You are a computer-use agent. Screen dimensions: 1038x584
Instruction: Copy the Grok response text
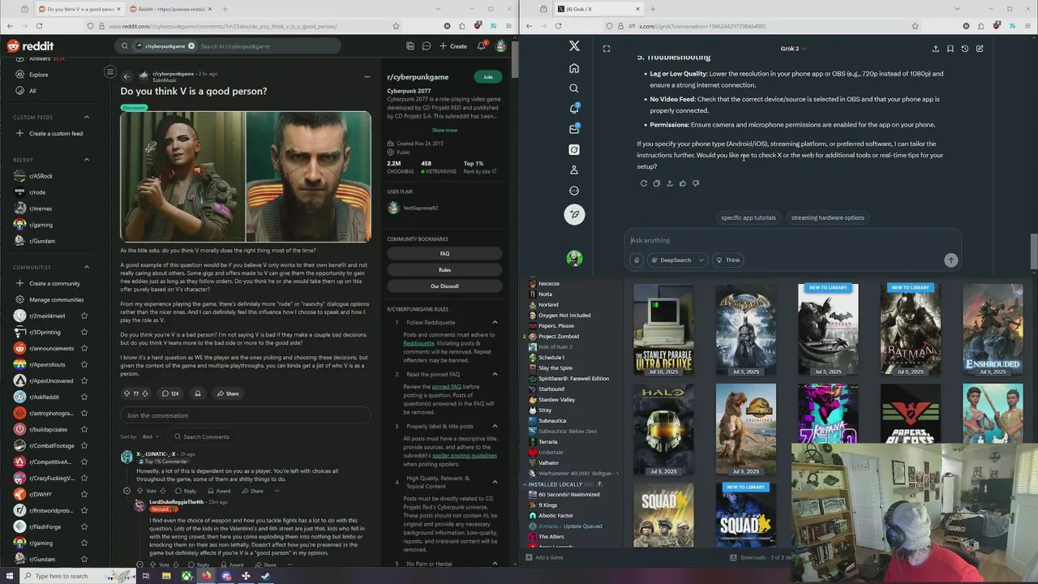(x=657, y=183)
